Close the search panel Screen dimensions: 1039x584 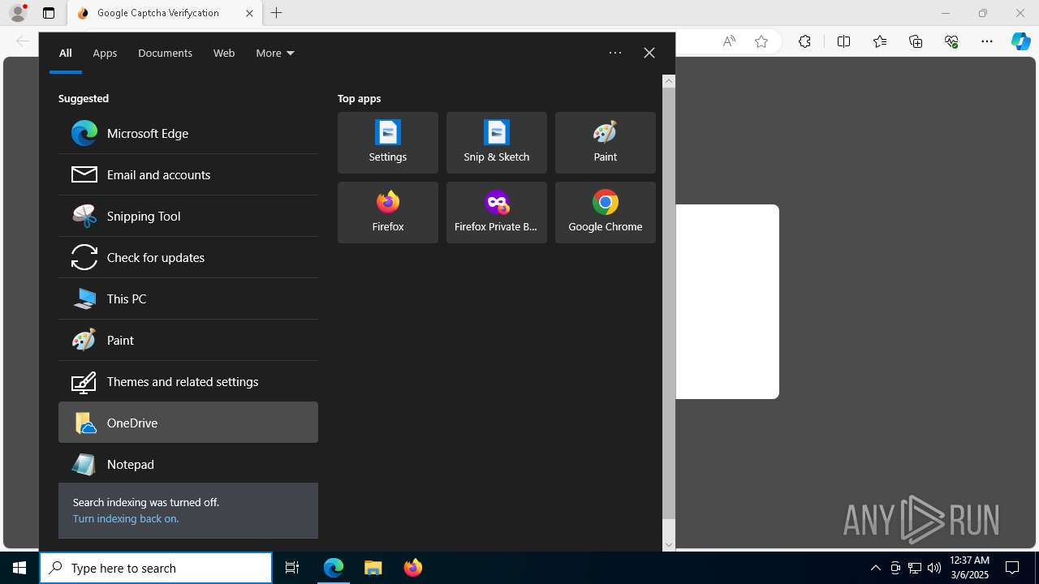tap(649, 53)
